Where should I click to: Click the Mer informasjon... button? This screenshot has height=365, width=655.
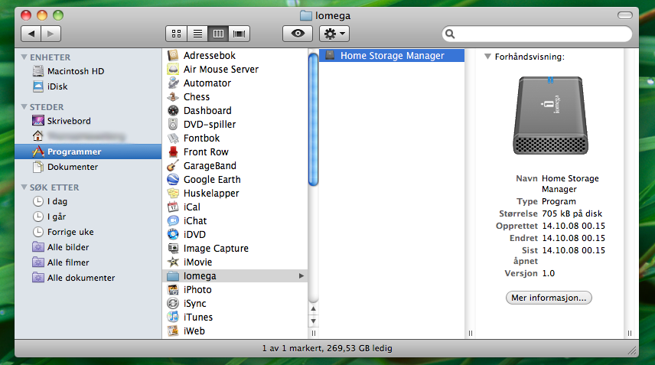(x=549, y=298)
